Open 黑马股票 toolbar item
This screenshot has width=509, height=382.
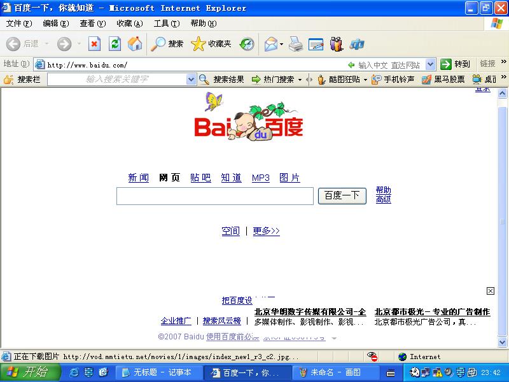[x=443, y=79]
